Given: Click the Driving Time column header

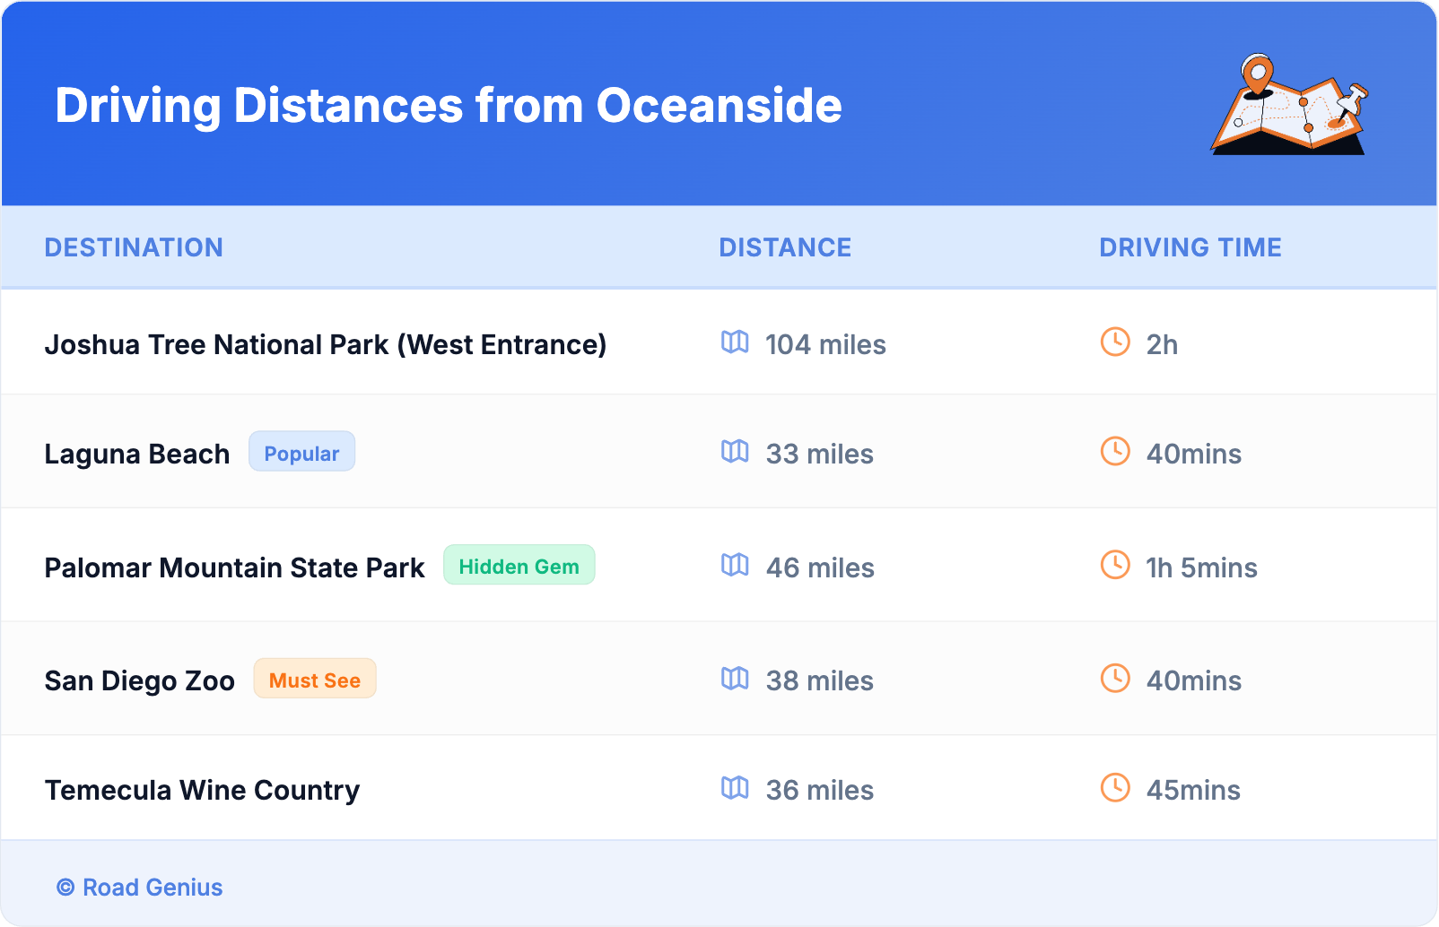Looking at the screenshot, I should pos(1190,247).
